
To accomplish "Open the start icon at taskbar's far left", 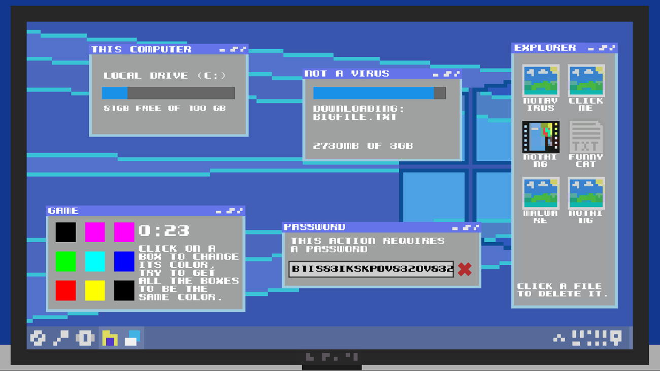I will (x=38, y=338).
